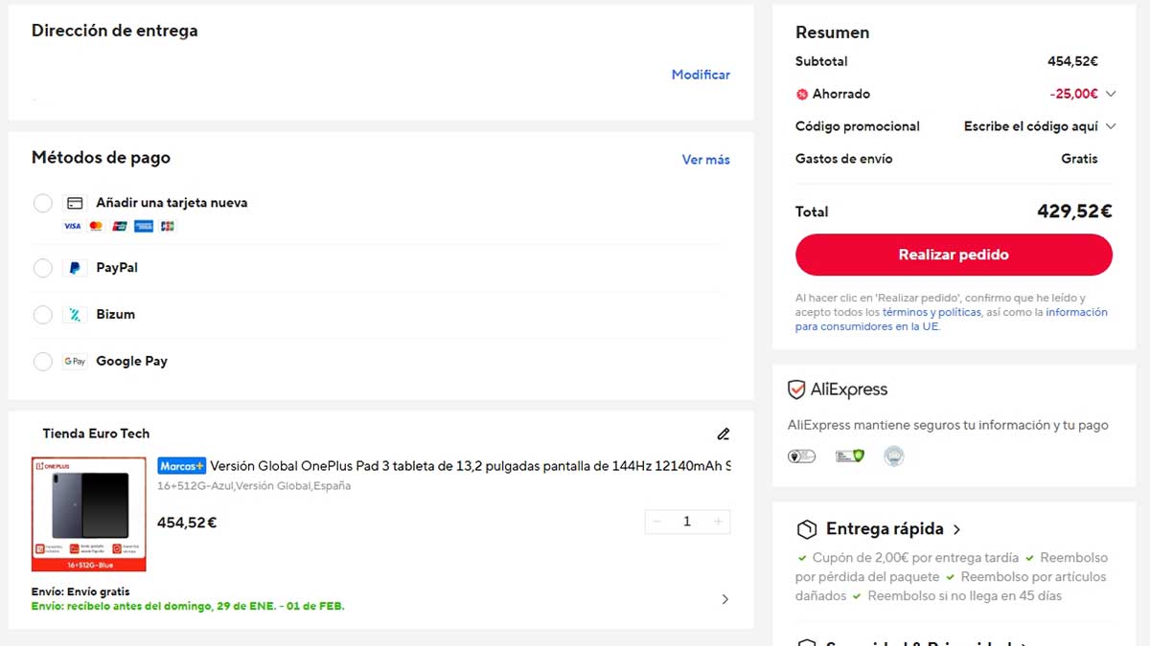The width and height of the screenshot is (1150, 646).
Task: Open Ver más payment methods
Action: (x=705, y=160)
